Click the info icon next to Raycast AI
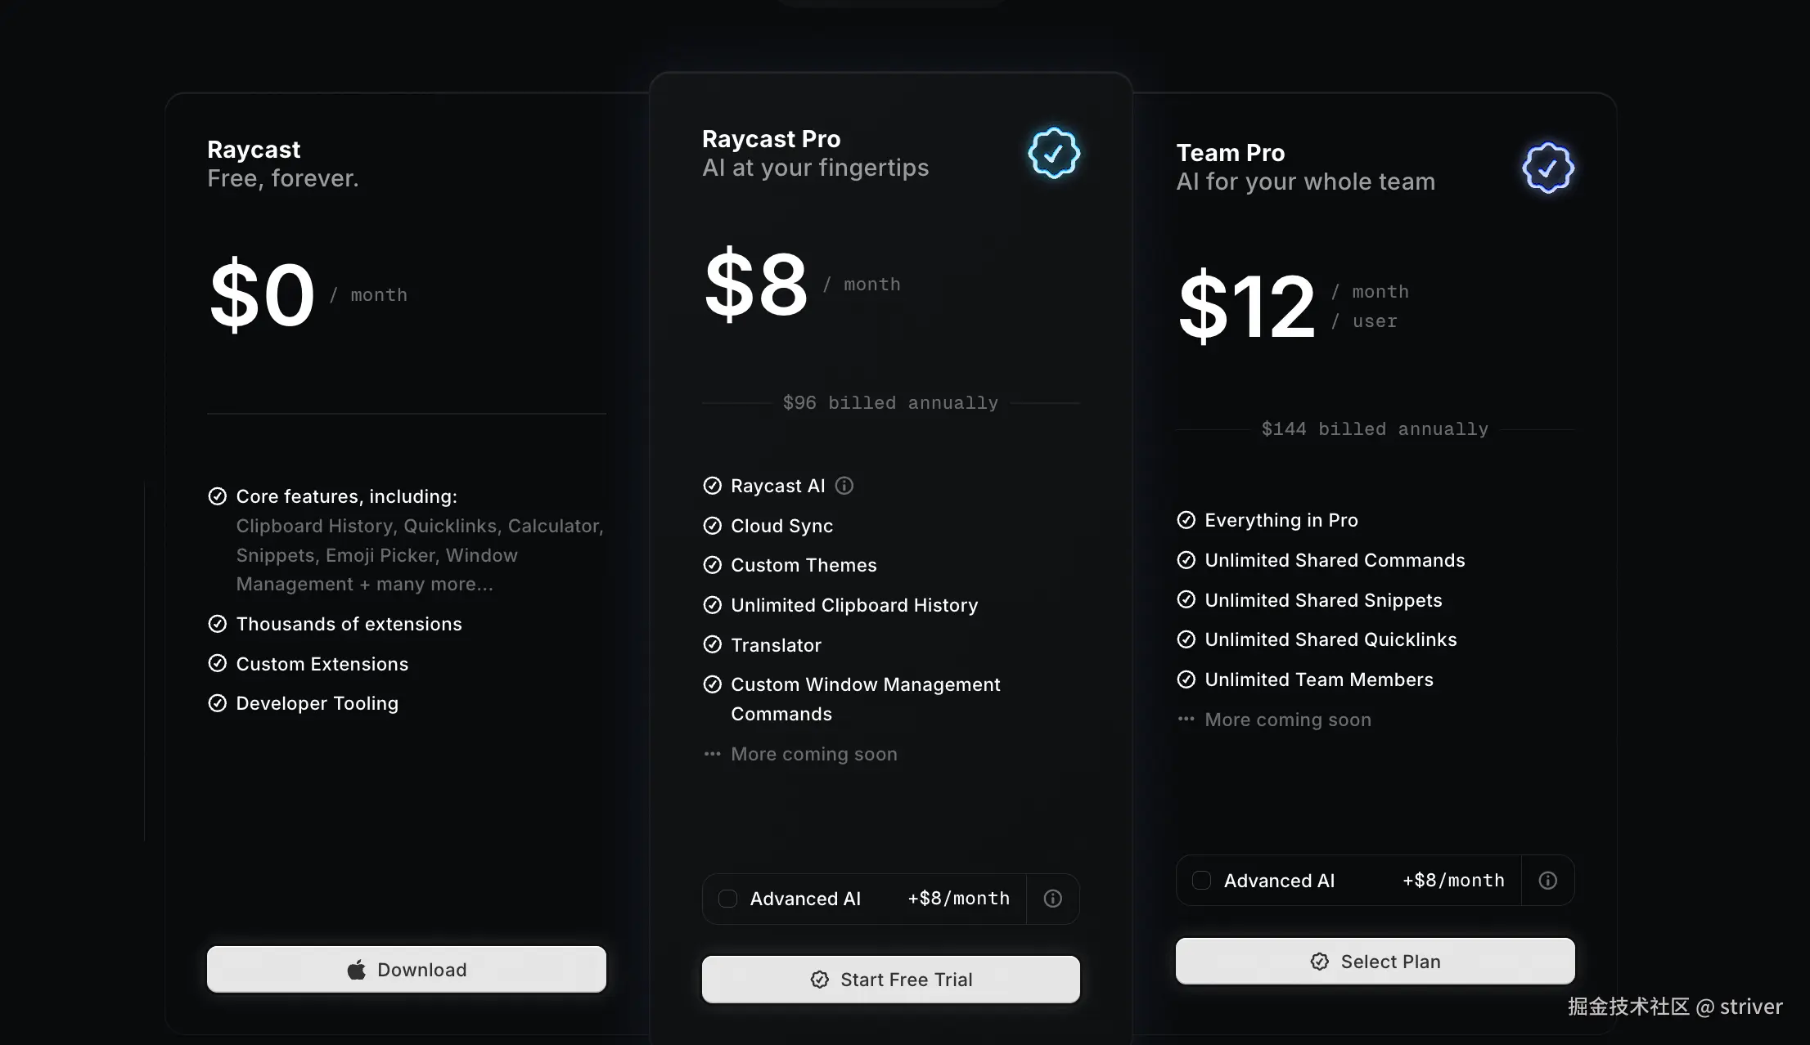Viewport: 1810px width, 1045px height. click(844, 486)
